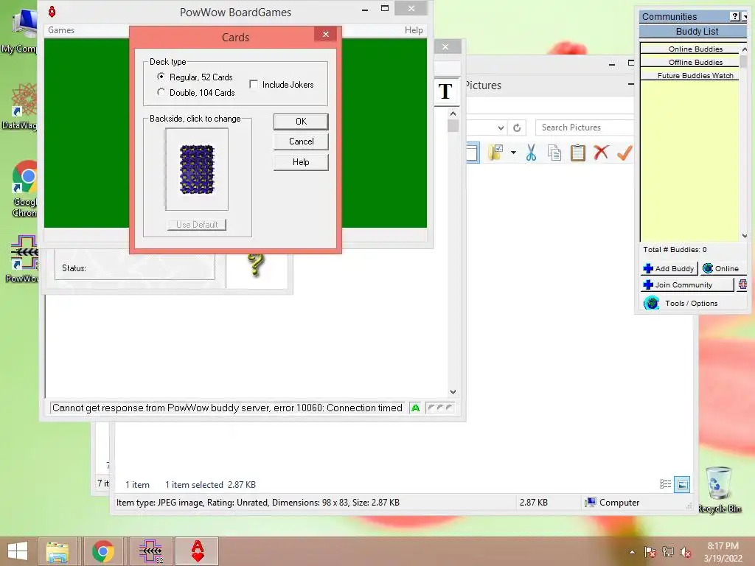
Task: Click the PowWow BoardGames title bar icon
Action: [x=52, y=12]
